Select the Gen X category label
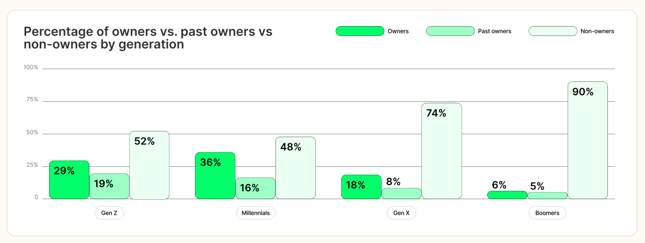The image size is (645, 243). (401, 213)
